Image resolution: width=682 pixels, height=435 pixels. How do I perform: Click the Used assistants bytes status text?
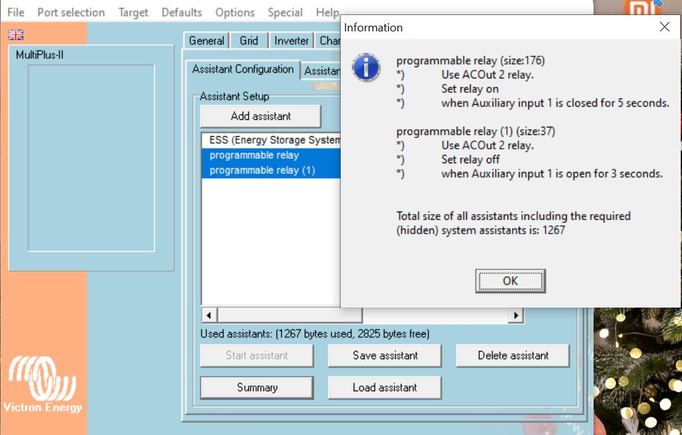[315, 334]
